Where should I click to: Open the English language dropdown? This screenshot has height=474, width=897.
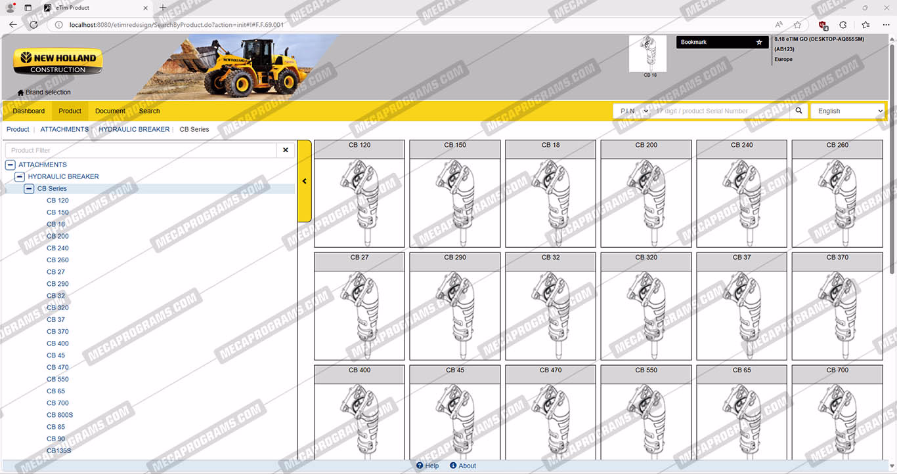tap(848, 111)
